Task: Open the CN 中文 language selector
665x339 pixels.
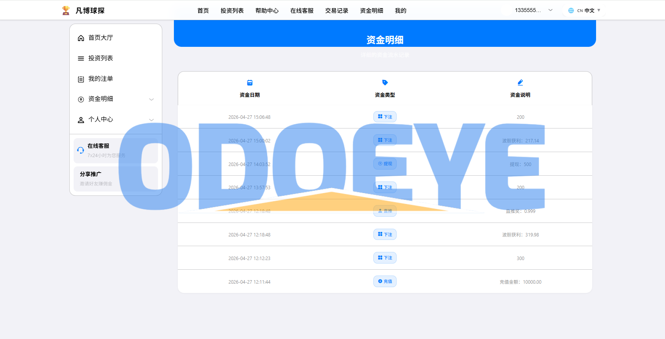Action: coord(584,10)
